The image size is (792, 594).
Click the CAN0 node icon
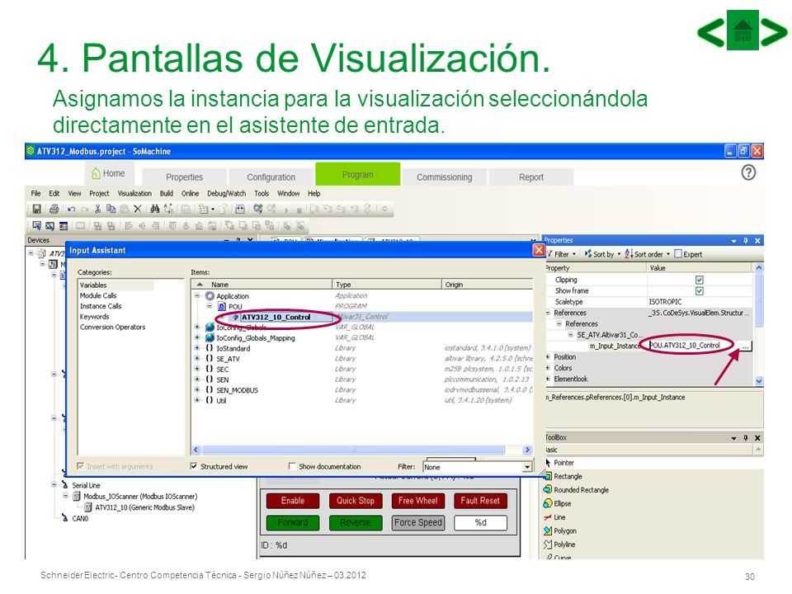click(x=64, y=518)
